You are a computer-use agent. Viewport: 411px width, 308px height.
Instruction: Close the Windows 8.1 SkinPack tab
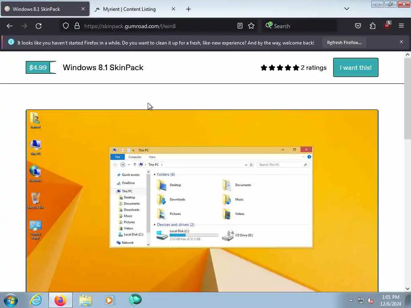click(83, 9)
